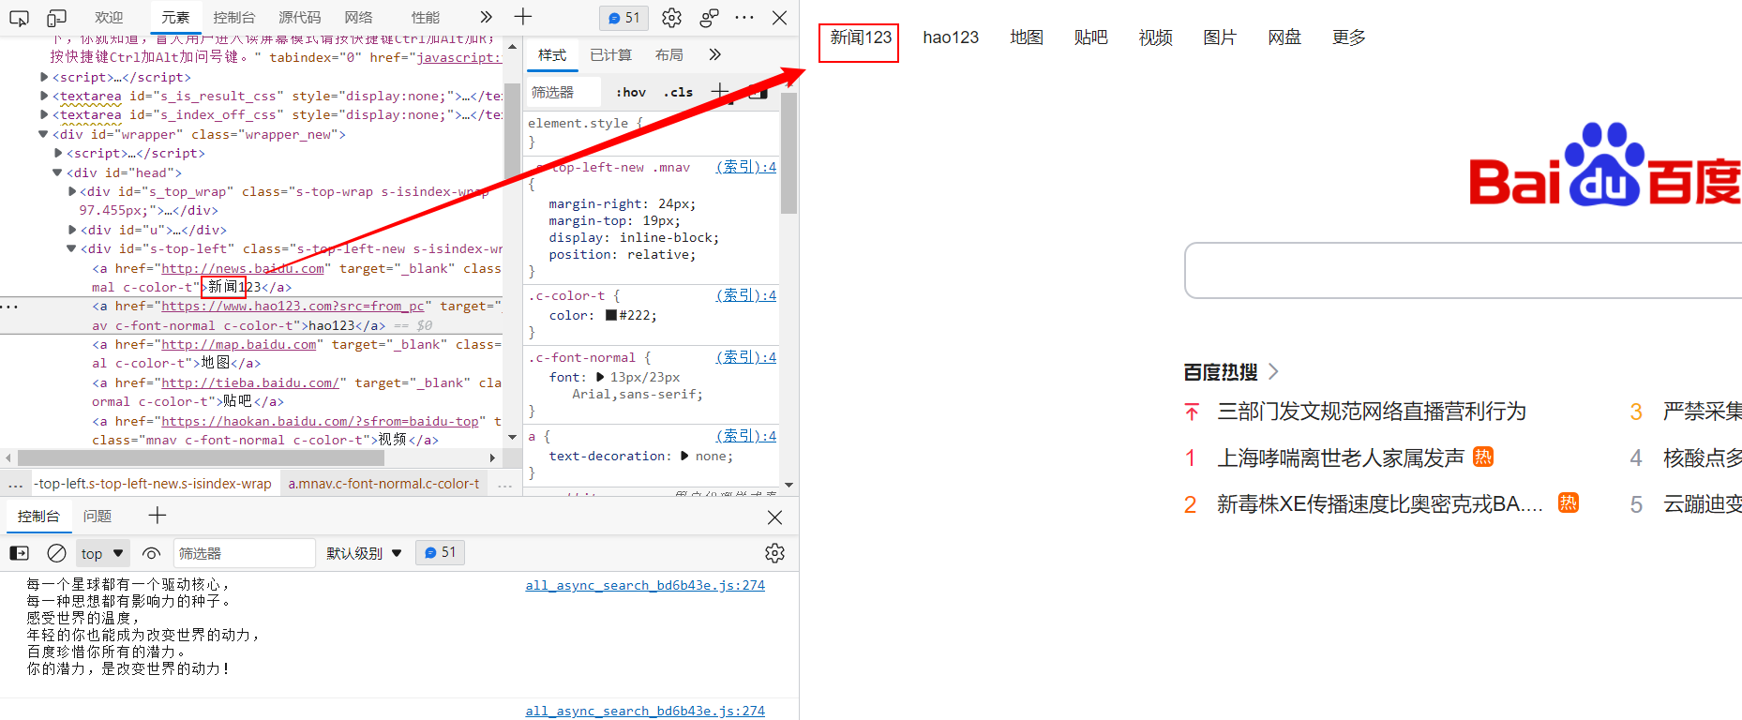Open the top JavaScript context dropdown
Screen dimensions: 1742x720
pos(102,553)
